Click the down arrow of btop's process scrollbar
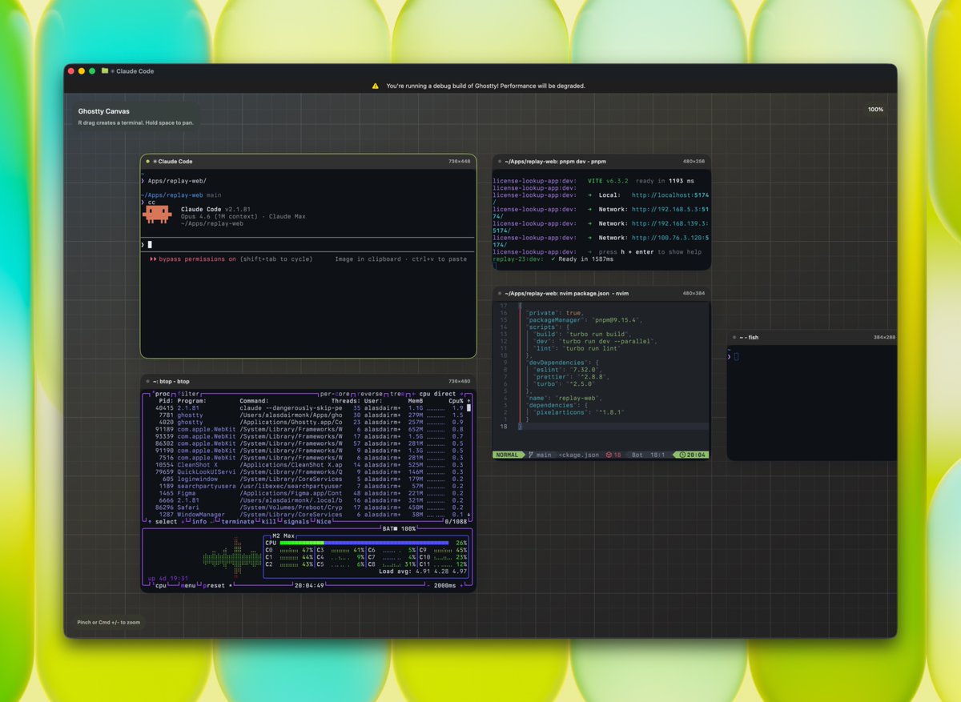The height and width of the screenshot is (702, 961). click(469, 515)
